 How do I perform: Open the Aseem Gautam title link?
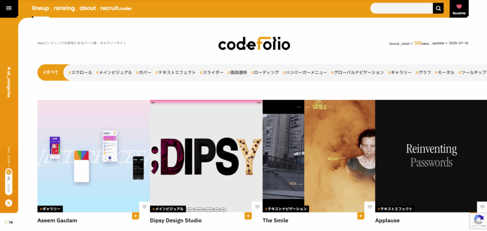point(57,221)
